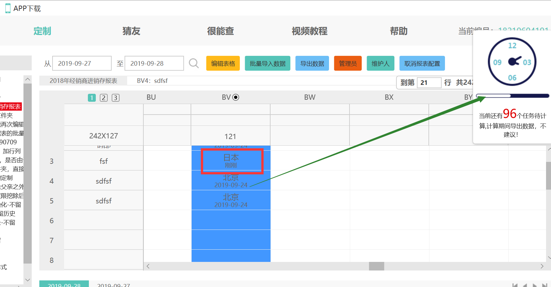The image size is (551, 287).
Task: Click the 导出数据 button
Action: pos(312,63)
